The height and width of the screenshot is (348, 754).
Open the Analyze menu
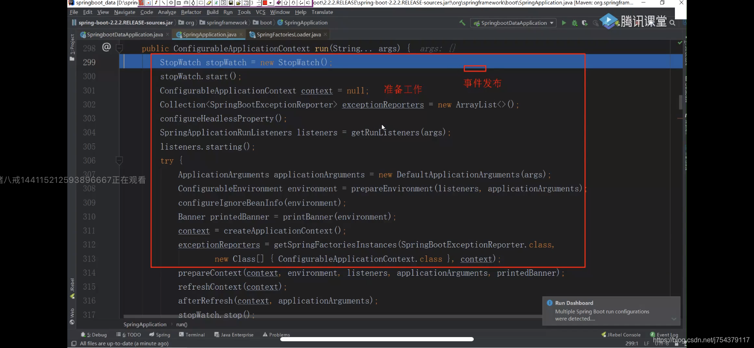pyautogui.click(x=167, y=12)
